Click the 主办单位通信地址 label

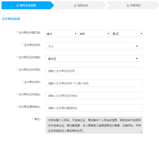tap(30, 107)
